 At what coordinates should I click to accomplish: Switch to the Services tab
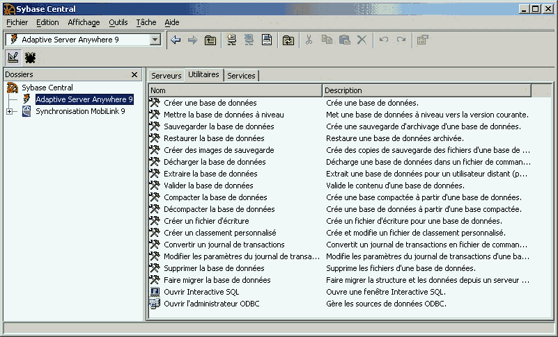pos(241,76)
